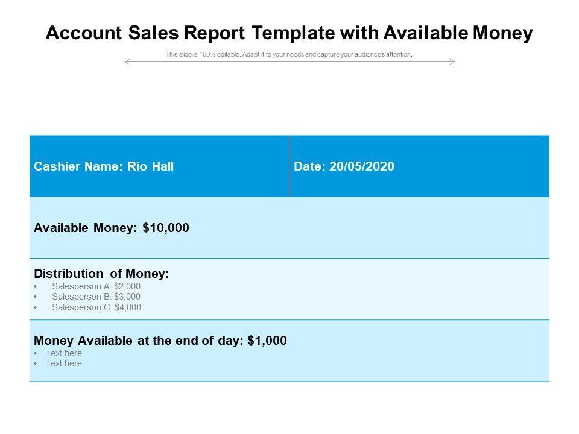Click the bullet before Salesperson C
This screenshot has height=434, width=579.
click(x=36, y=307)
